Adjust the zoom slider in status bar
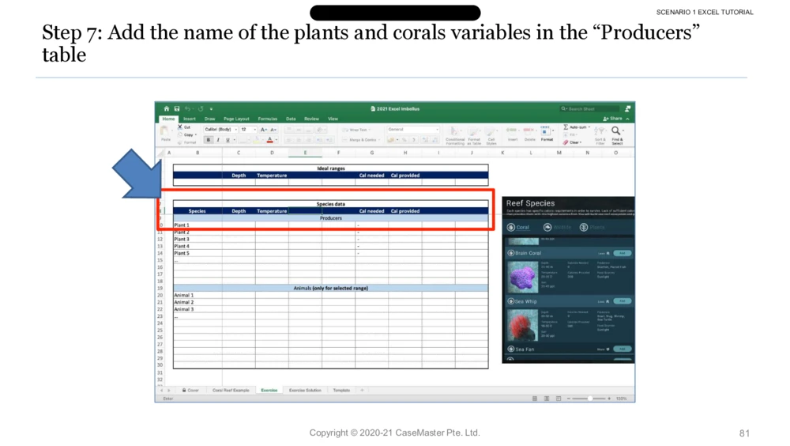This screenshot has width=790, height=446. point(589,399)
